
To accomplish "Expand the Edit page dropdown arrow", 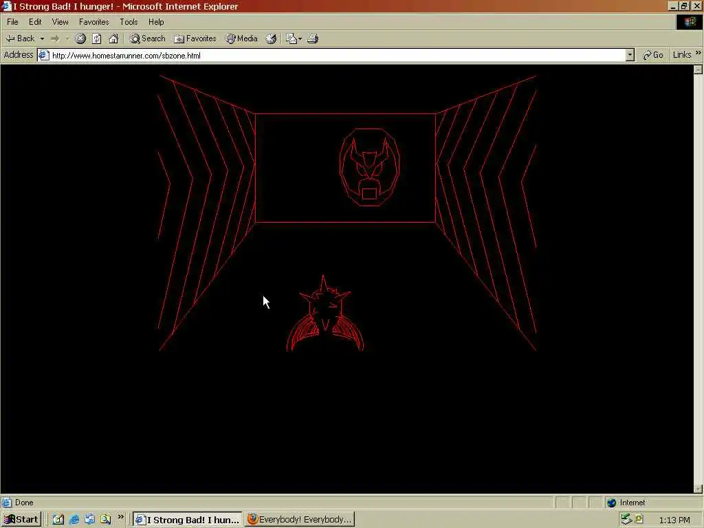I will click(x=300, y=38).
